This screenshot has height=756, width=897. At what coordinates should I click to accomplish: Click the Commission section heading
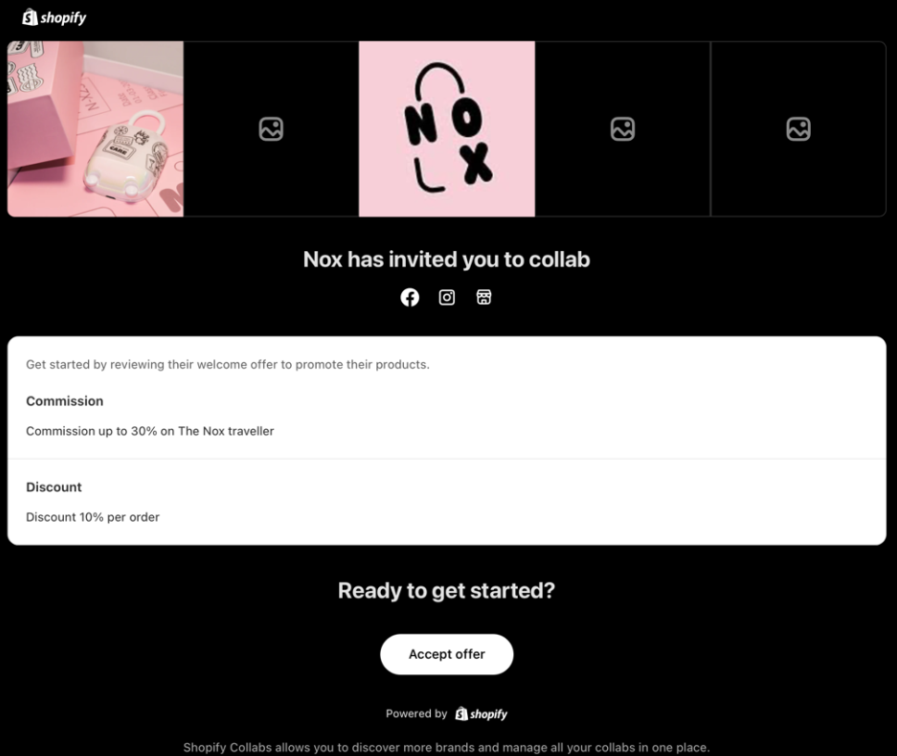[x=65, y=401]
